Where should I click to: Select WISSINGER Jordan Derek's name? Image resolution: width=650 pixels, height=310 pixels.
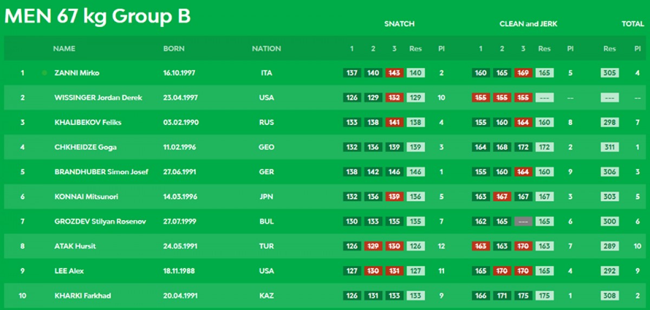tap(98, 98)
